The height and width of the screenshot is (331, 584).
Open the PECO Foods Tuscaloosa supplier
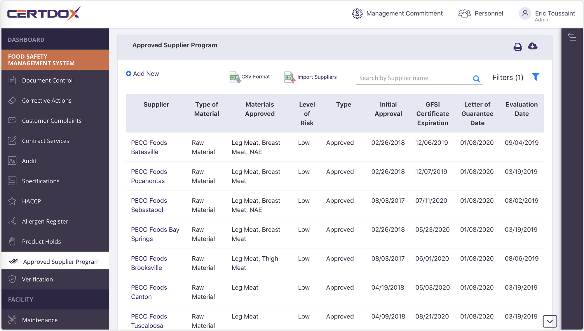149,321
